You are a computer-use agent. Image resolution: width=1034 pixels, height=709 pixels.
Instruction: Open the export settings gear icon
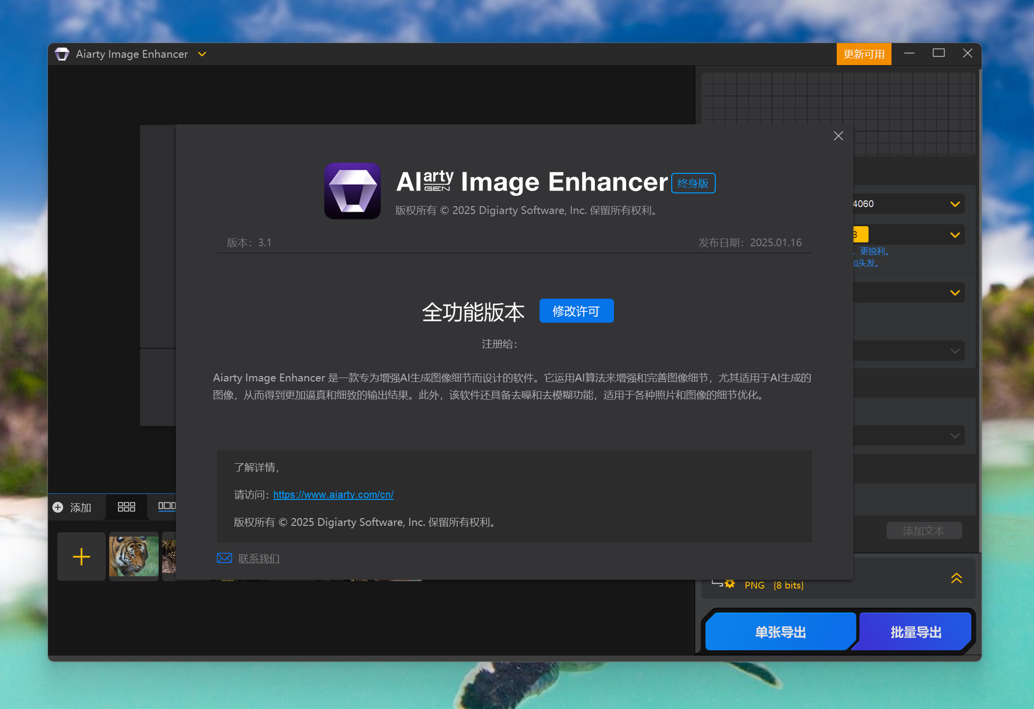pyautogui.click(x=729, y=584)
